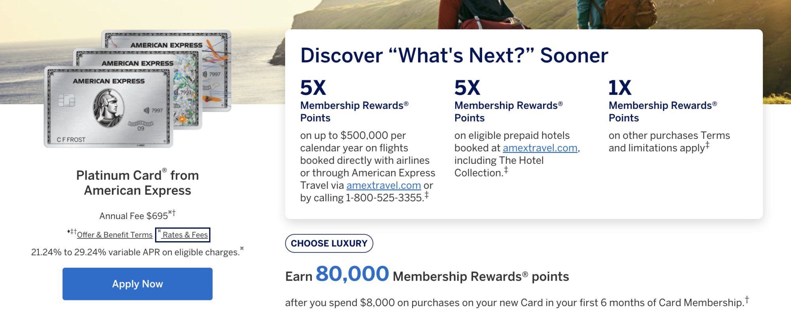Click the double-dagger footnote after 'limitations apply'
Screen dimensions: 791x332
(x=707, y=145)
